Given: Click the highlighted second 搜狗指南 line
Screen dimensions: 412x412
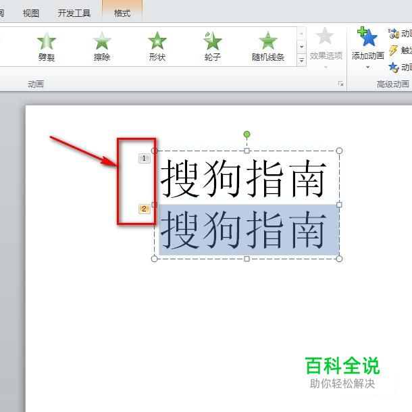Looking at the screenshot, I should [243, 230].
